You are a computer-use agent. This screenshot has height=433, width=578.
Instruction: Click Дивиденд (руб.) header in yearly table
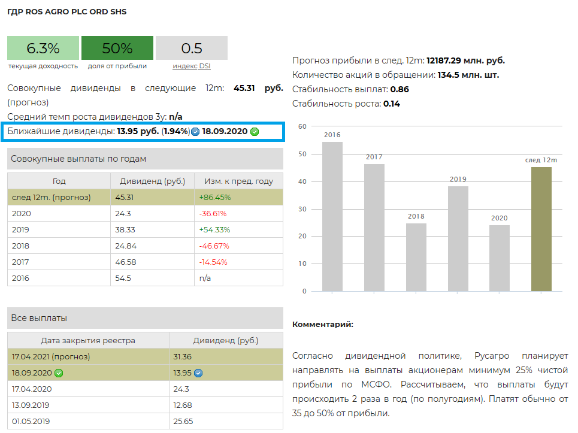tap(152, 181)
